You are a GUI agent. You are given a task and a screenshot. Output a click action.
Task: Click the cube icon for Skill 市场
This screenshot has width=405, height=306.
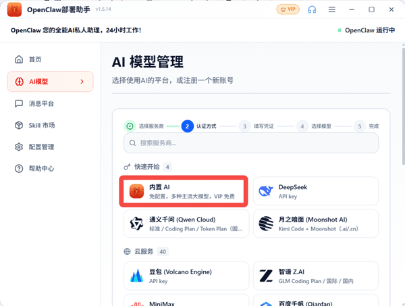(19, 126)
